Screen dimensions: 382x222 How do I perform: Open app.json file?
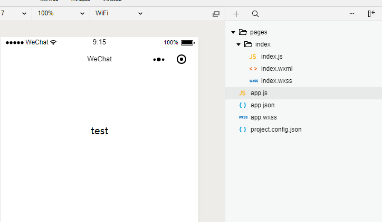pos(303,105)
